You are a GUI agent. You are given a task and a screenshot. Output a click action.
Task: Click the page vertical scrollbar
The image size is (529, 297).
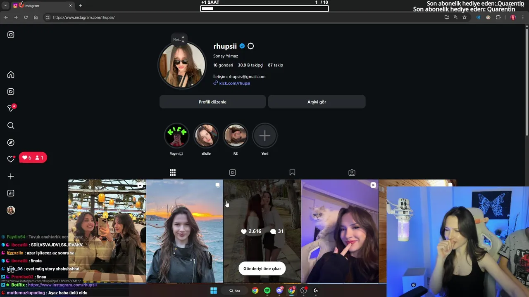527,82
